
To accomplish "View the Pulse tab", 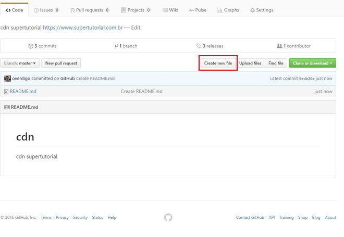I will 198,10.
